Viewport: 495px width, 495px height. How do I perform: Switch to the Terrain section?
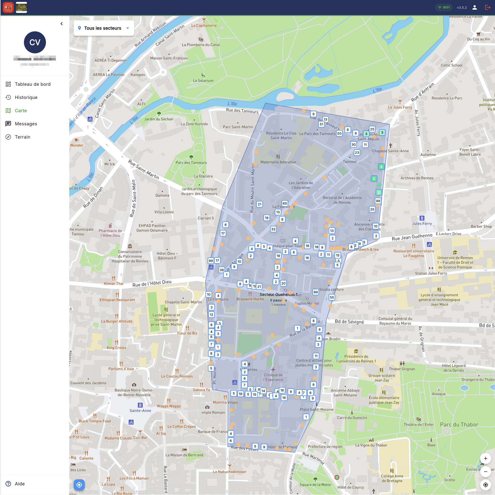click(x=23, y=137)
